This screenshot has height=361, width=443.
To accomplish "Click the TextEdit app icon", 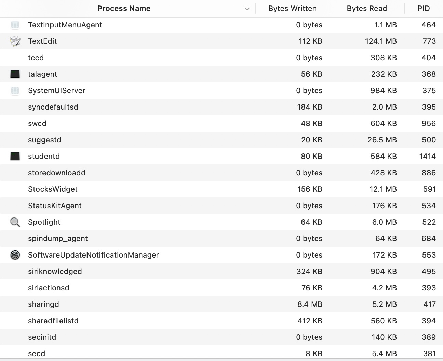I will (x=15, y=41).
